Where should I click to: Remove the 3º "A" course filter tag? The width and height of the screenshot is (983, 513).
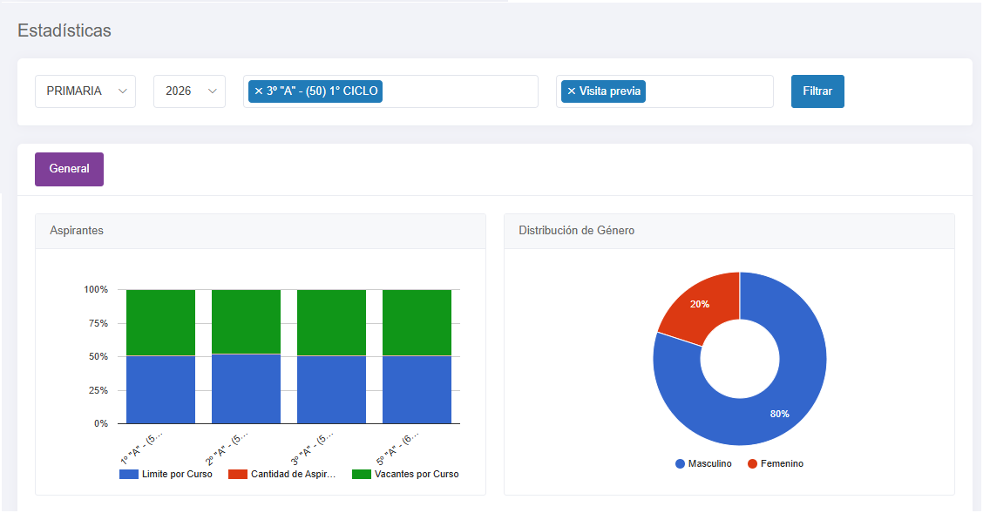(258, 91)
